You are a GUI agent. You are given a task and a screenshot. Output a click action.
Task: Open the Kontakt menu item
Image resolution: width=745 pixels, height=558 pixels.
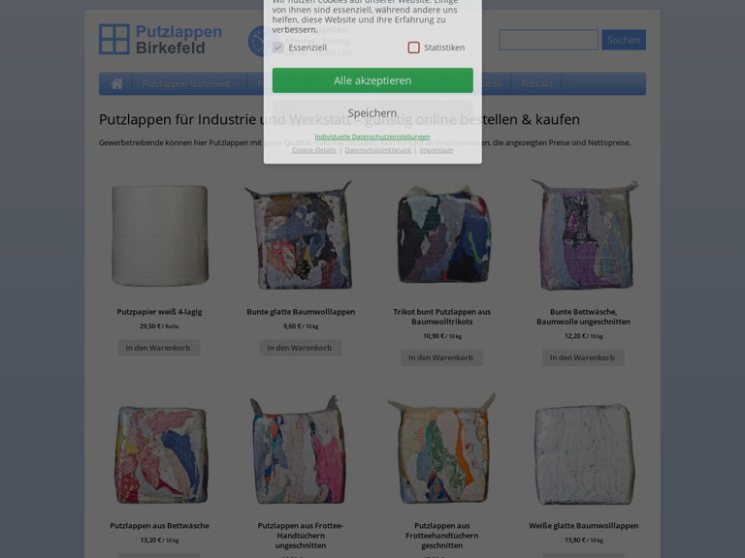[536, 84]
